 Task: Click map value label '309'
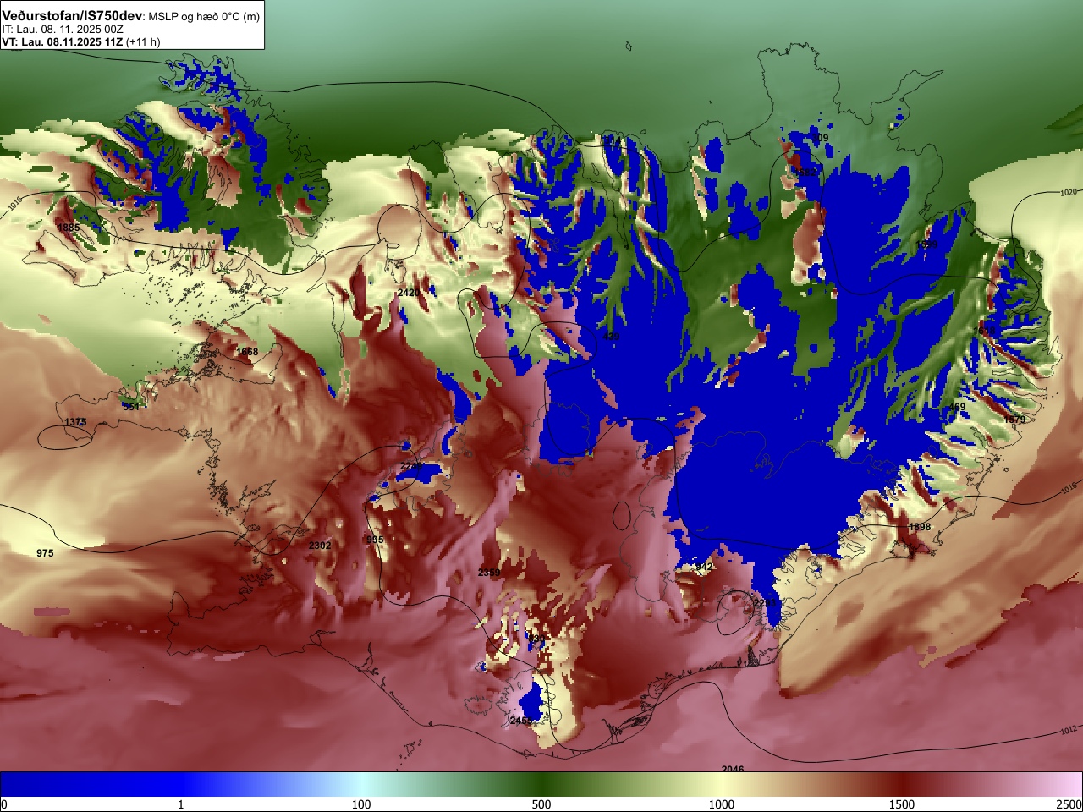click(820, 138)
